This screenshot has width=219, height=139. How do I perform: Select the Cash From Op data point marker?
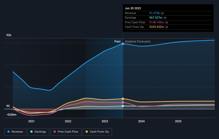click(x=123, y=99)
